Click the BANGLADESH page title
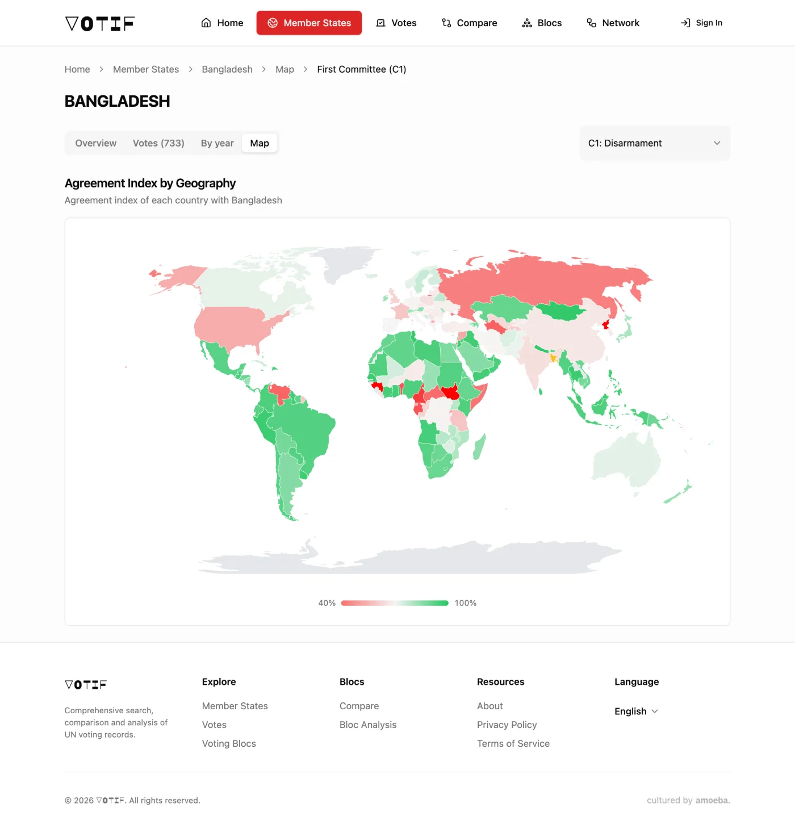Viewport: 795px width, 816px height. [x=118, y=101]
